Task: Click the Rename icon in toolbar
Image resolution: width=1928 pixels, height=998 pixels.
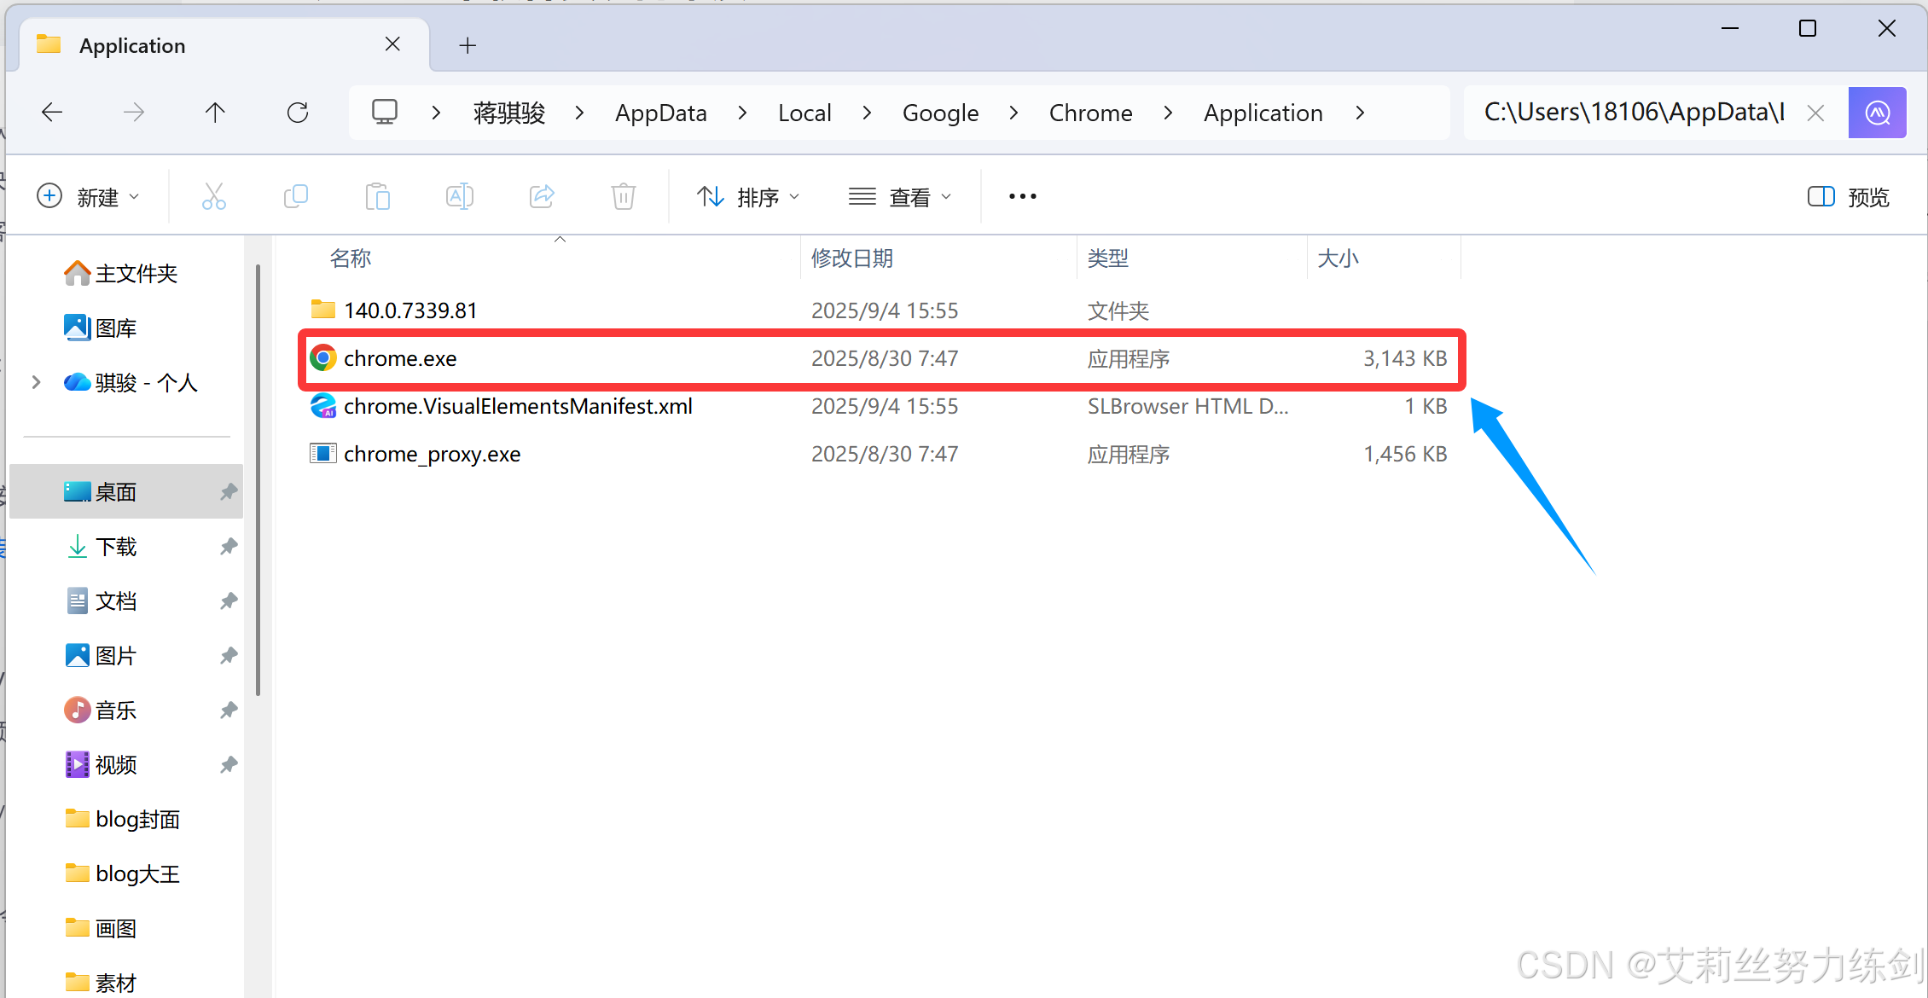Action: [x=459, y=197]
